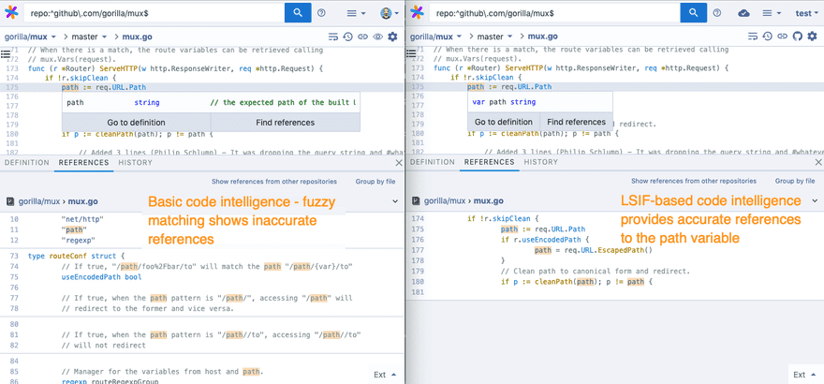The height and width of the screenshot is (384, 824).
Task: Focus the search query field in left window
Action: point(154,12)
